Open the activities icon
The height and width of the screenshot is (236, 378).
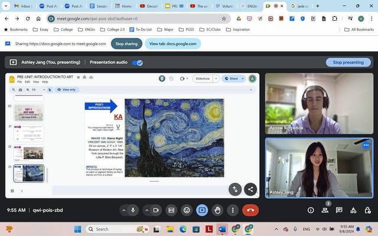[353, 210]
